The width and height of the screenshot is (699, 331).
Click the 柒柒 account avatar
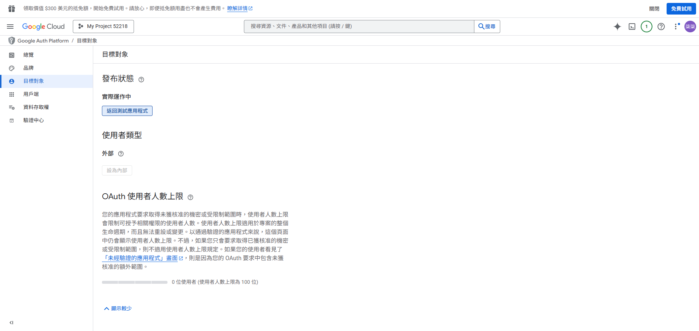pos(690,27)
